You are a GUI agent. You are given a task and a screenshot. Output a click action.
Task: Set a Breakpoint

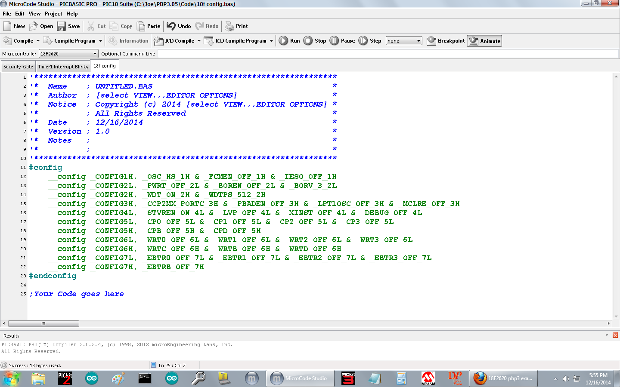446,41
